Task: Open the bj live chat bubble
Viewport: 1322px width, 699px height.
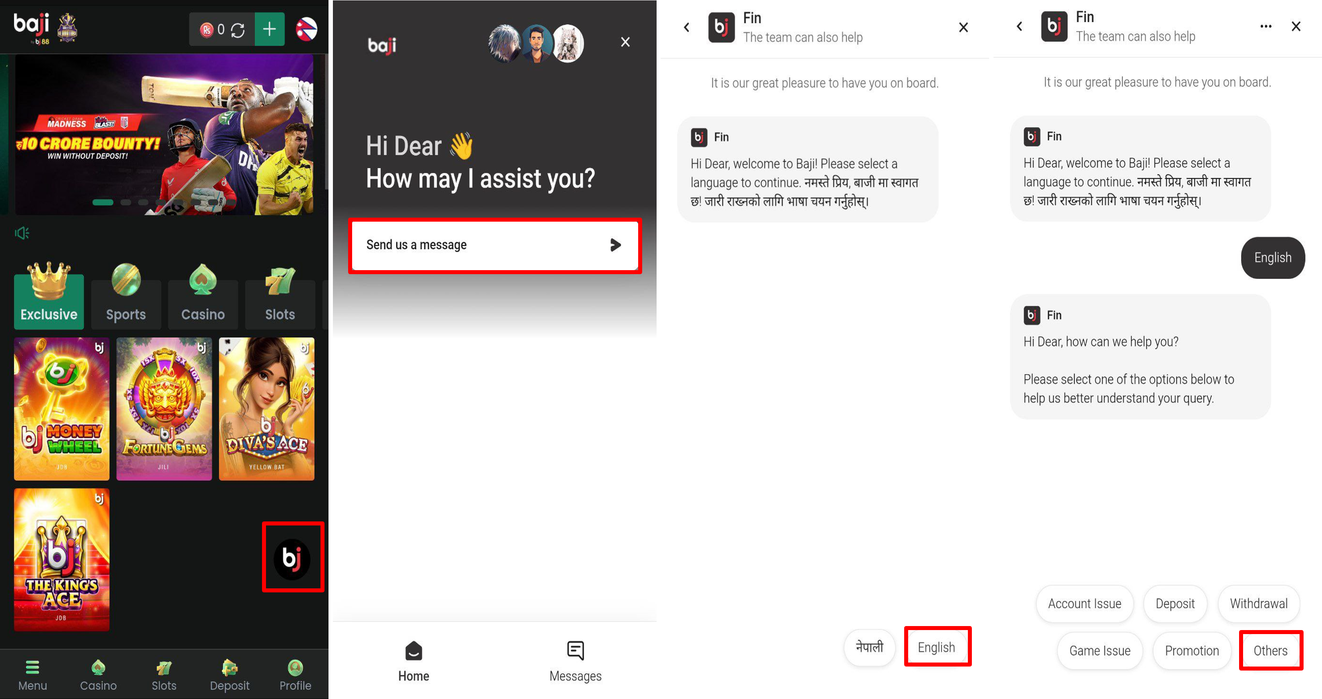Action: click(292, 558)
